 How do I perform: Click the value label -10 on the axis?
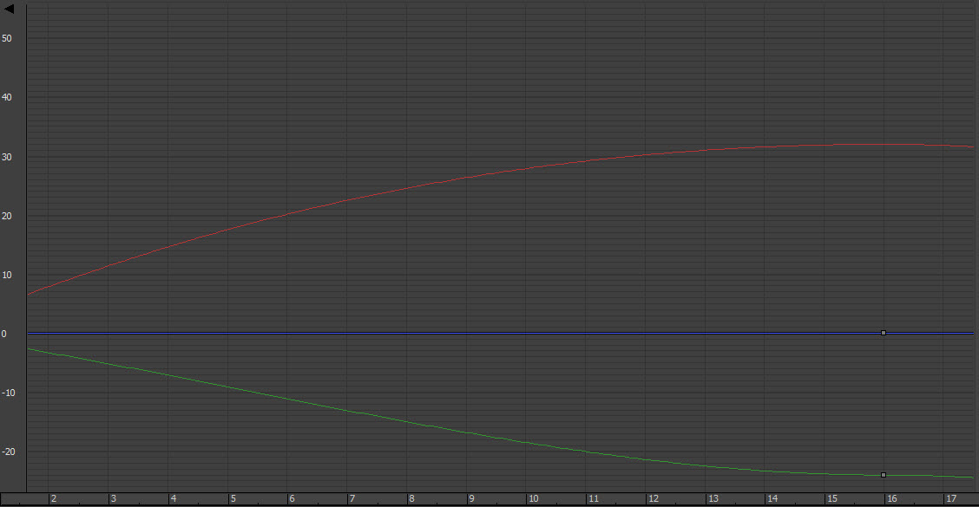[9, 393]
